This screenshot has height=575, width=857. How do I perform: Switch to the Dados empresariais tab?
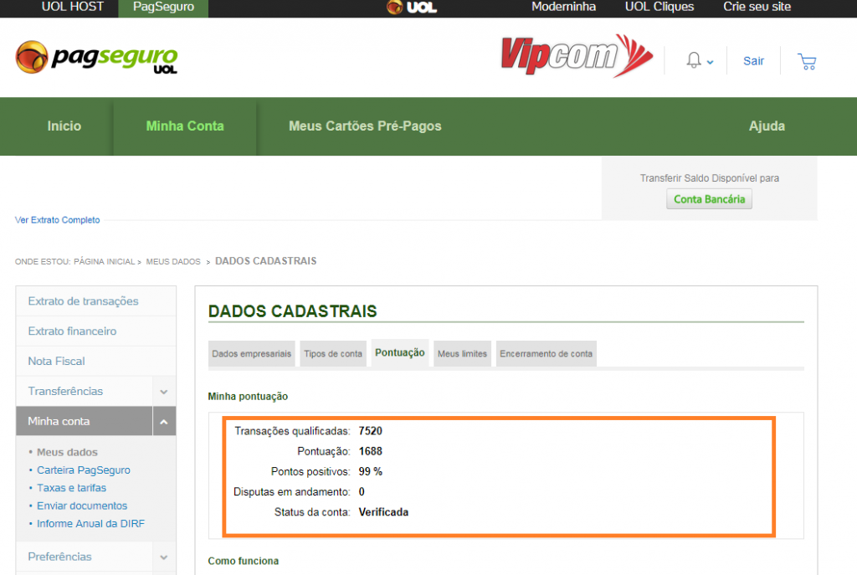click(251, 354)
